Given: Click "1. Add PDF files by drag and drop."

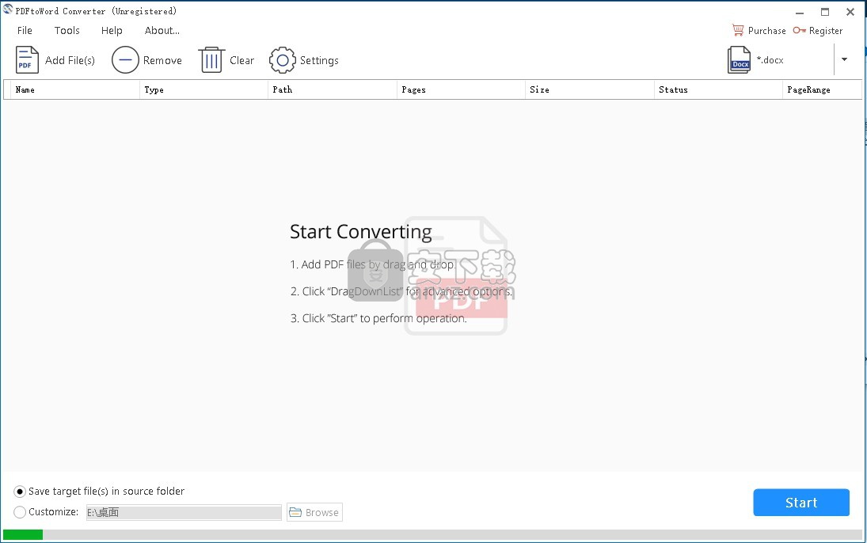Looking at the screenshot, I should pos(373,264).
